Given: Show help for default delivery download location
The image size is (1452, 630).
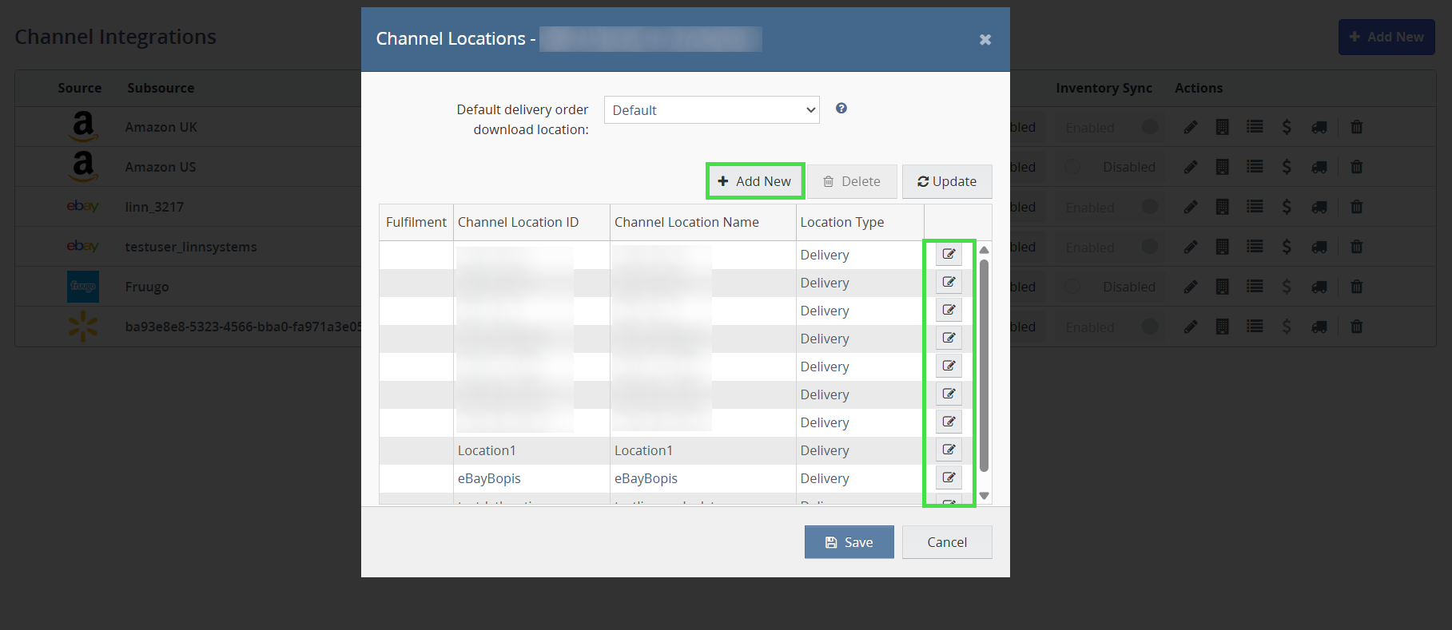Looking at the screenshot, I should pyautogui.click(x=841, y=109).
